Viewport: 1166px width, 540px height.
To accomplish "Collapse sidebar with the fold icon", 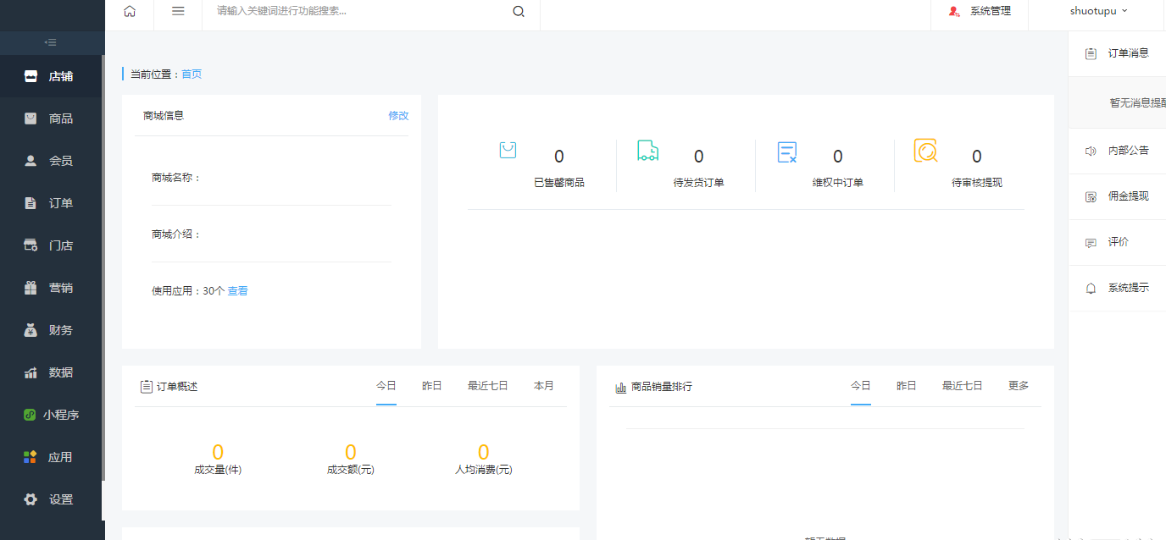I will pos(51,42).
